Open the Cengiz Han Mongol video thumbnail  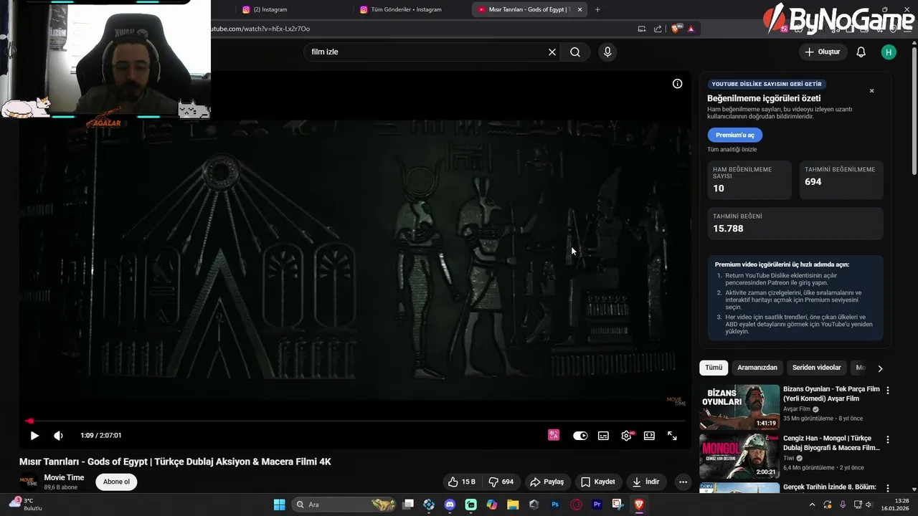[x=739, y=456]
